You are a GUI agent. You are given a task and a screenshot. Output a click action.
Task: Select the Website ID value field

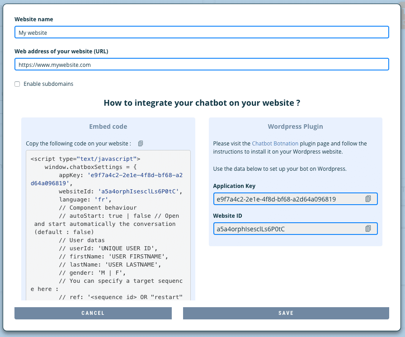click(x=289, y=229)
